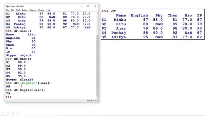Click the IP value 82 in right panel
206x116 pixels.
point(200,37)
